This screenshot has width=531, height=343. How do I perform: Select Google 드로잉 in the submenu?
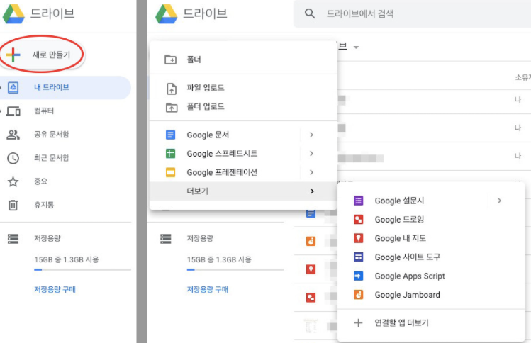[x=432, y=220]
